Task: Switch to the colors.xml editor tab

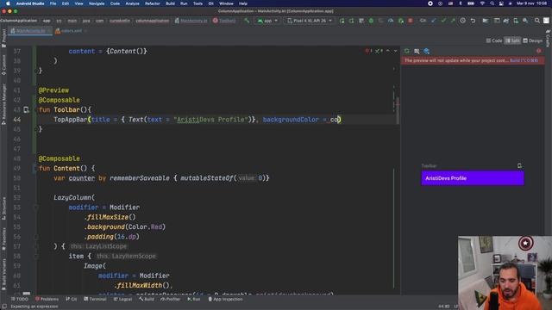Action: click(71, 31)
